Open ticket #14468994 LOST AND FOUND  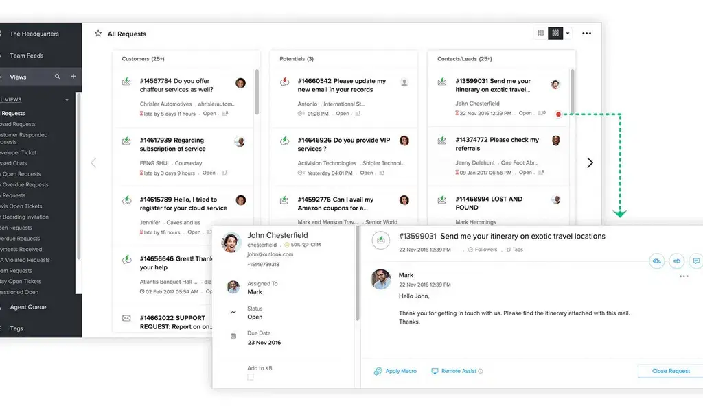[489, 203]
